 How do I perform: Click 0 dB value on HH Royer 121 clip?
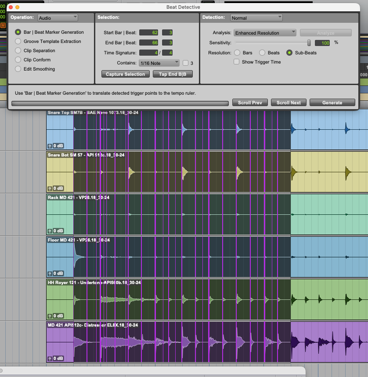tap(58, 316)
